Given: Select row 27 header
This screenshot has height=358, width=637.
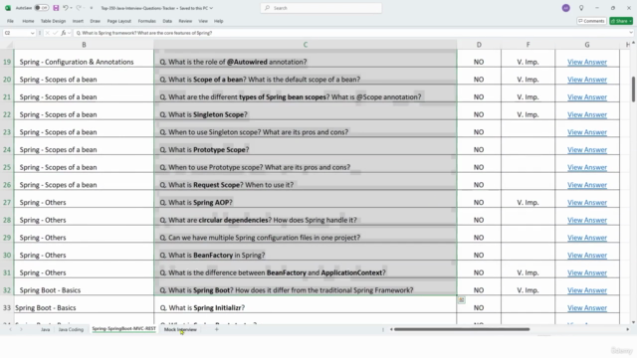Looking at the screenshot, I should point(7,202).
